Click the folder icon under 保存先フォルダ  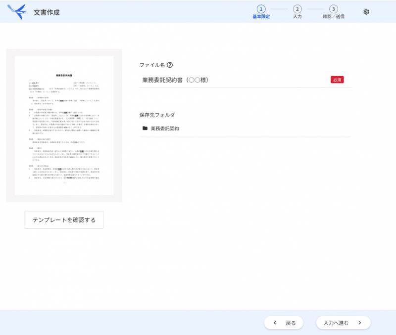click(145, 128)
